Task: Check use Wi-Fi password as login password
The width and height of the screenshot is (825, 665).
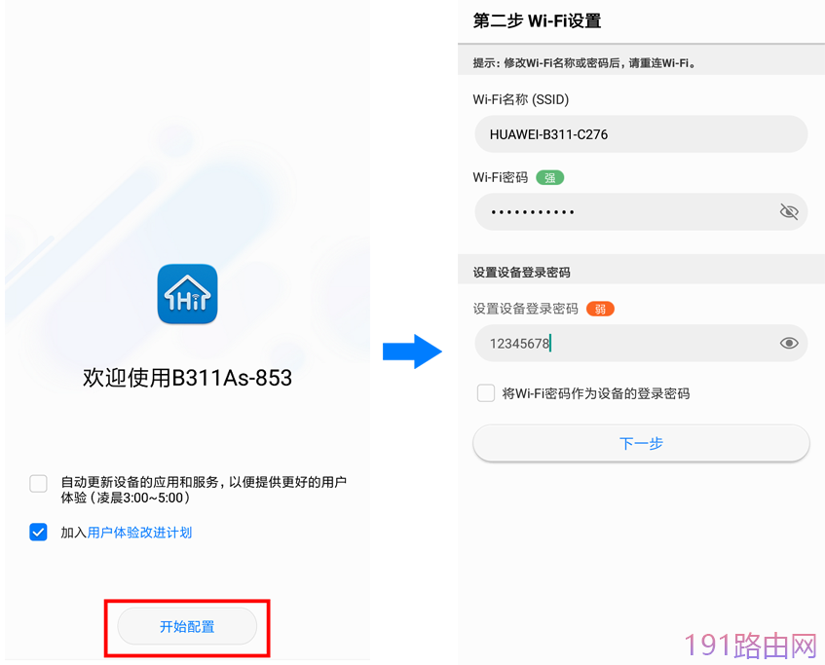Action: (486, 393)
